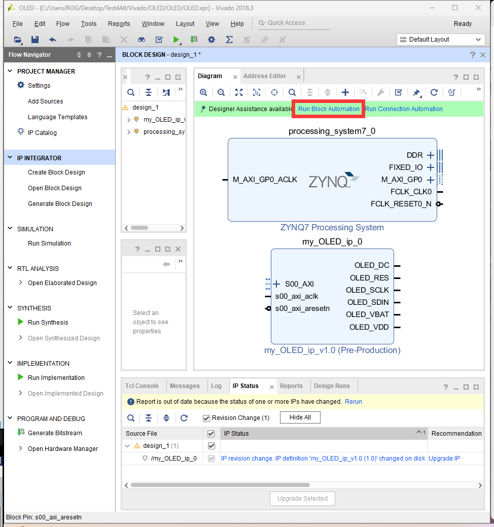
Task: Open the Flow menu
Action: point(63,24)
